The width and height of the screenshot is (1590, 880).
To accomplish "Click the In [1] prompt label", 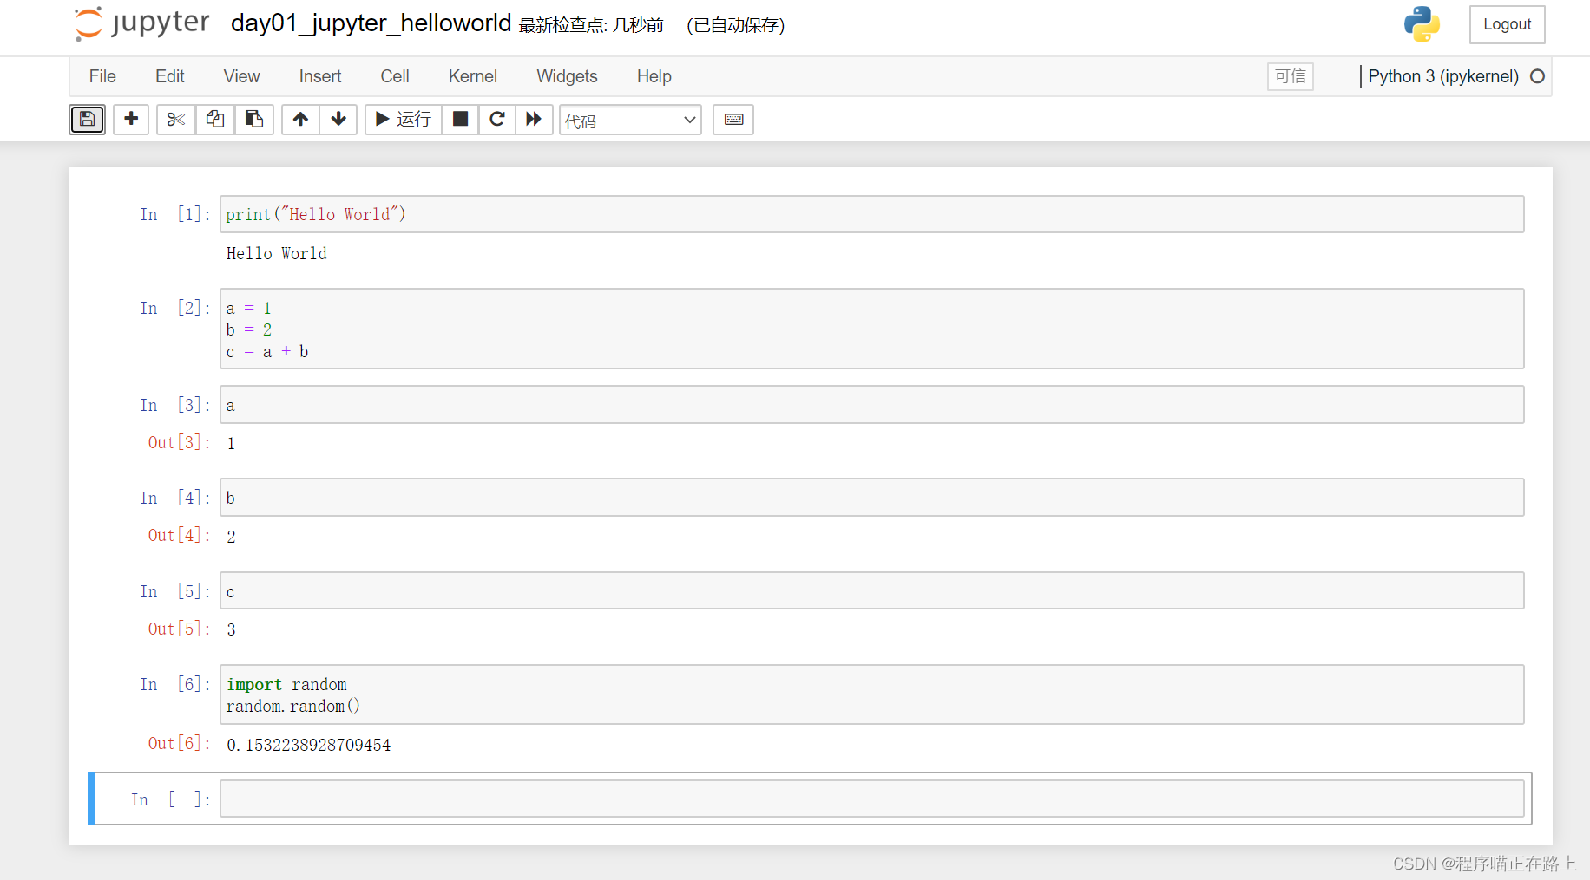I will click(x=175, y=214).
